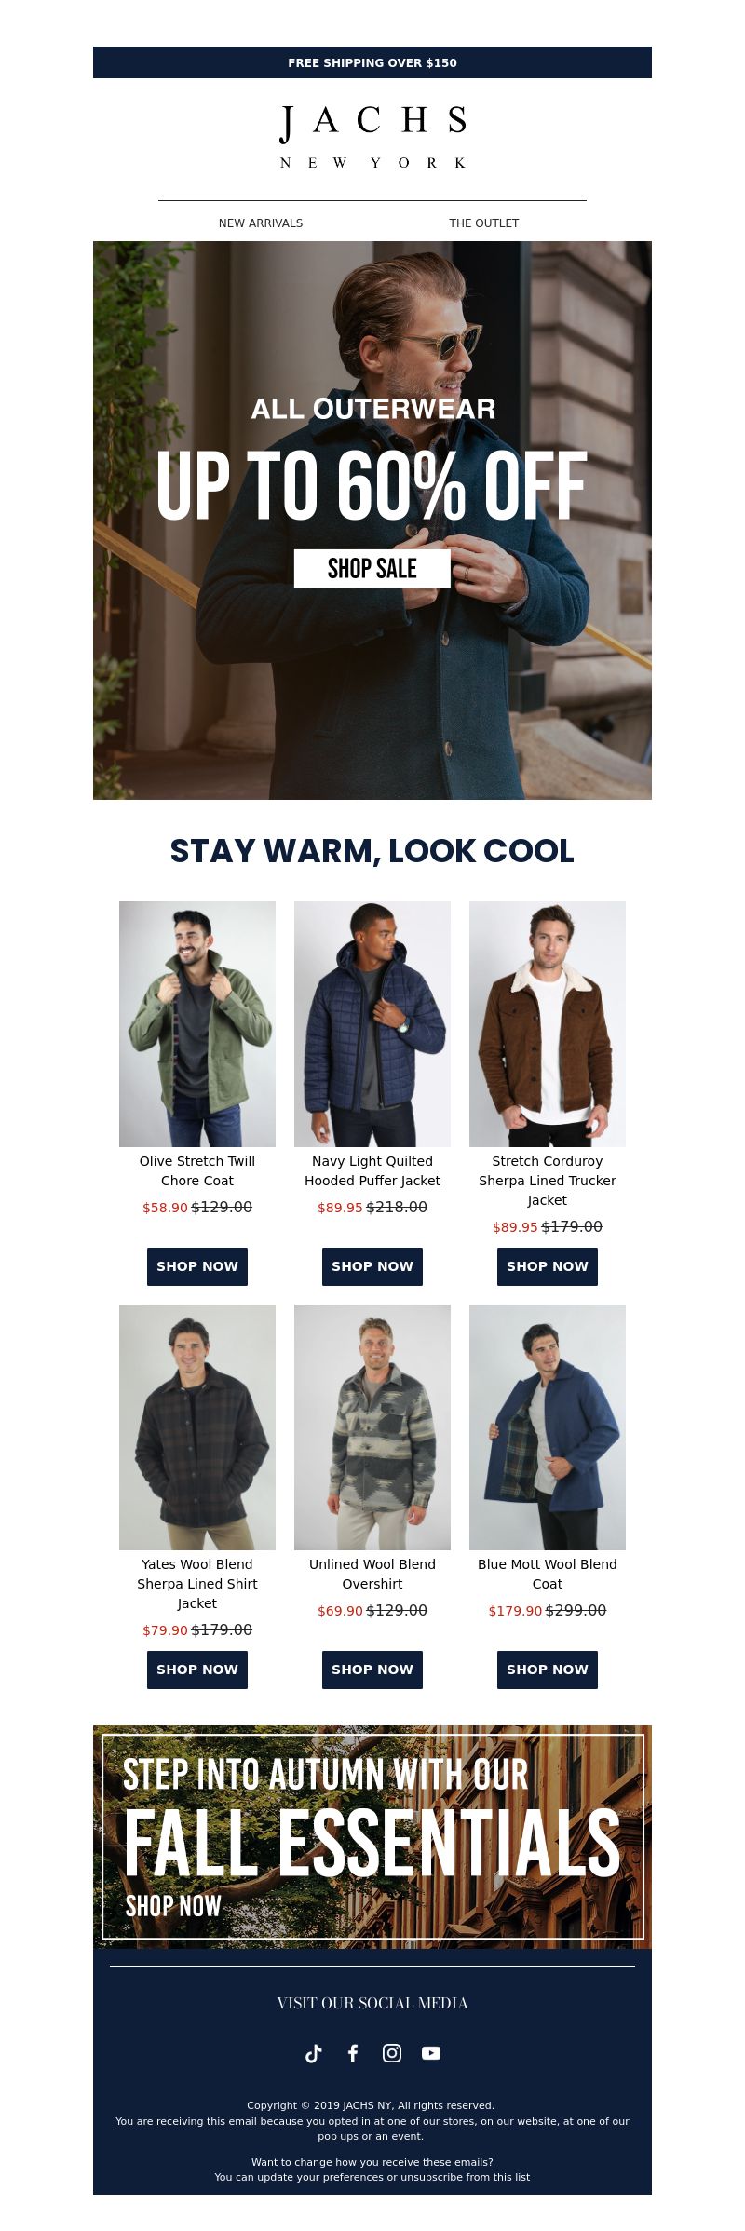
Task: Click the JACHS New York logo
Action: [372, 137]
